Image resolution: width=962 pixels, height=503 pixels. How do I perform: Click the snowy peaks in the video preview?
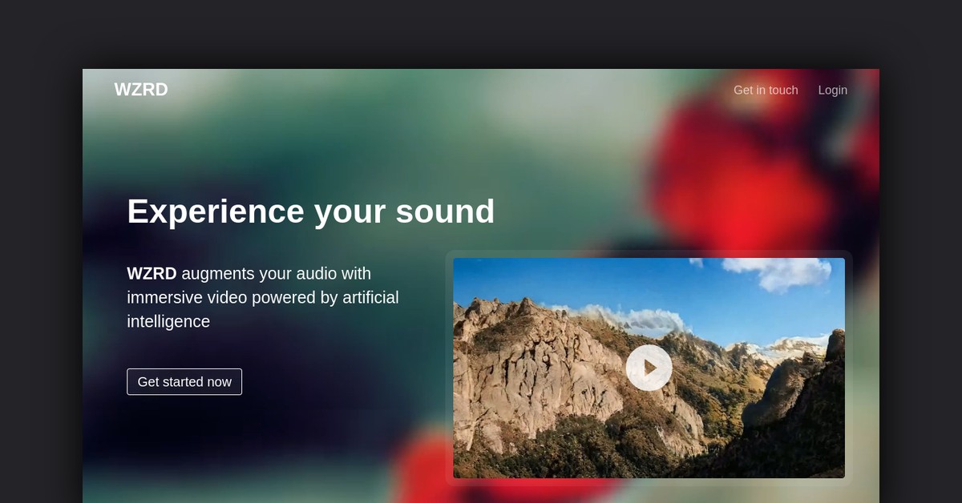click(782, 348)
